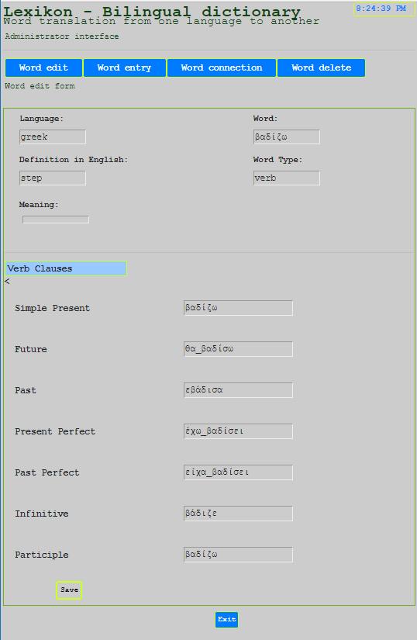Click the Past Perfect label
417x640 pixels.
pyautogui.click(x=47, y=472)
